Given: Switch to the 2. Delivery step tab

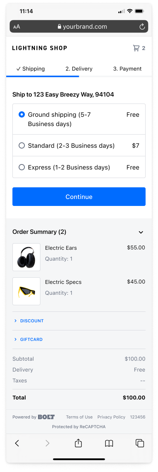Looking at the screenshot, I should pyautogui.click(x=79, y=69).
